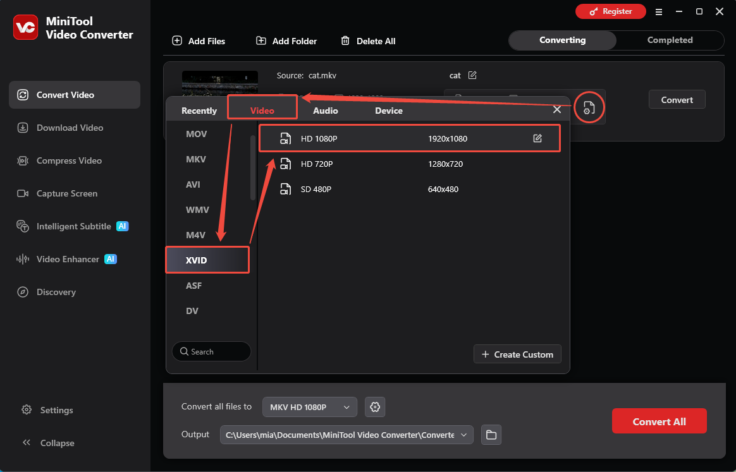Click the Convert button for cat.mkv
The width and height of the screenshot is (736, 472).
point(677,99)
